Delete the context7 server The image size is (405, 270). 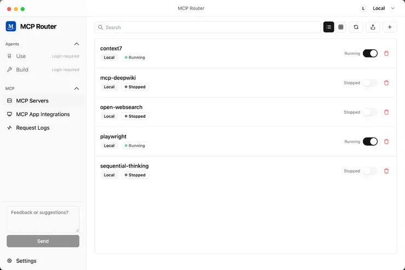[386, 54]
